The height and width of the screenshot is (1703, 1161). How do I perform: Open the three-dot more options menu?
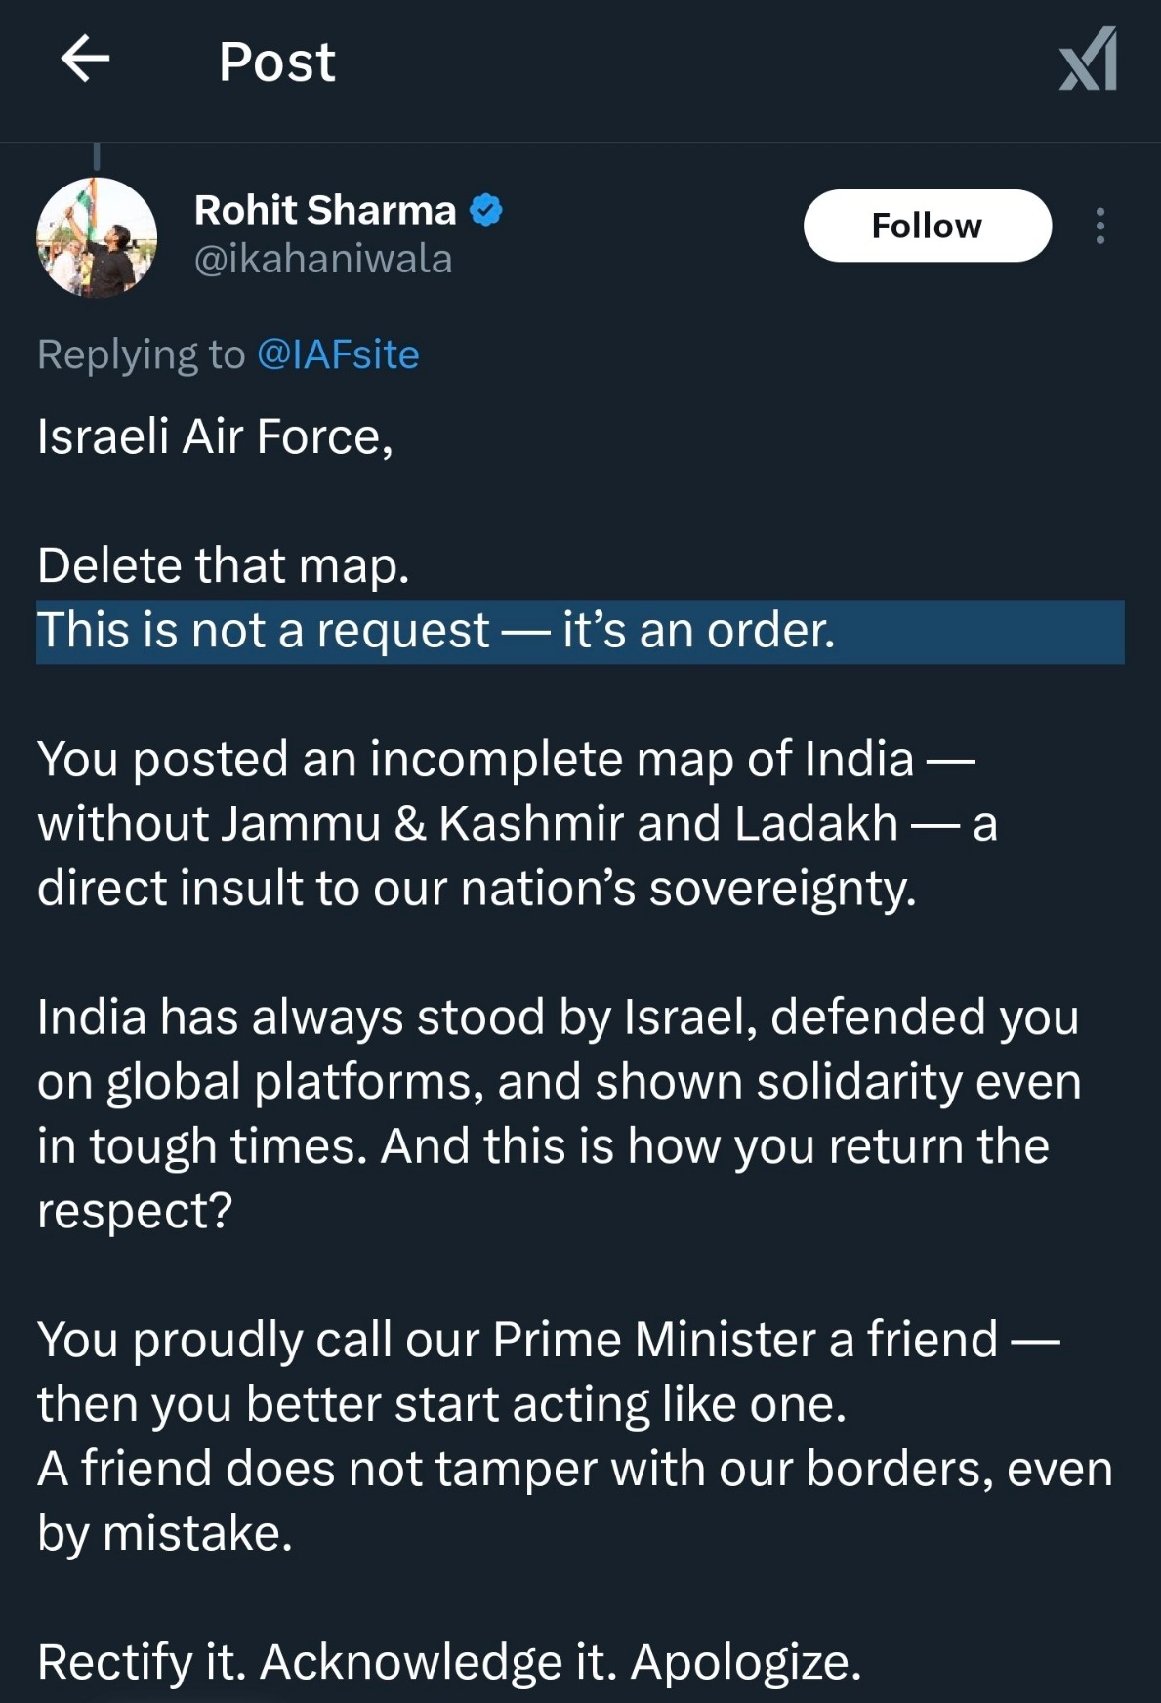click(1100, 226)
